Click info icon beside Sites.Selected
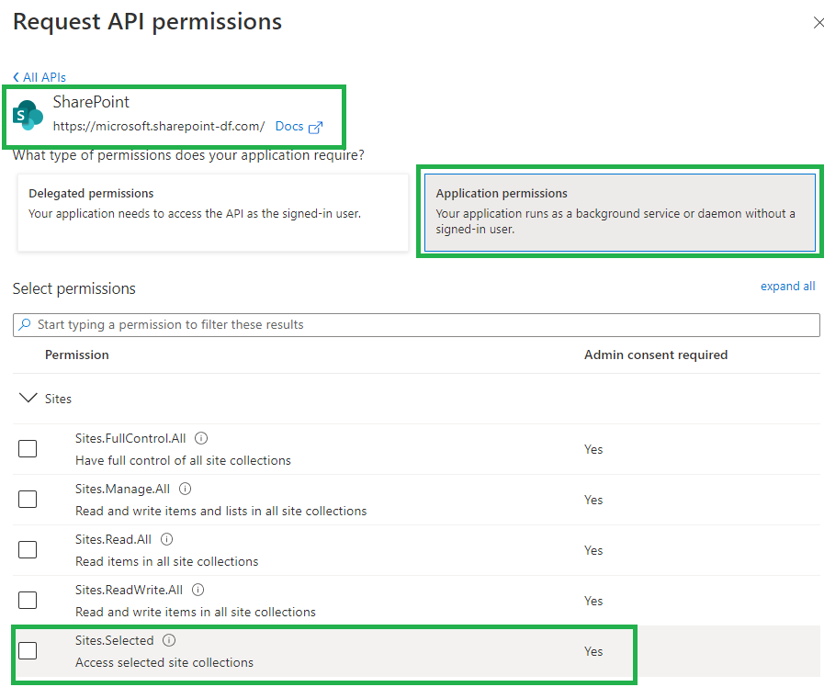 coord(169,640)
